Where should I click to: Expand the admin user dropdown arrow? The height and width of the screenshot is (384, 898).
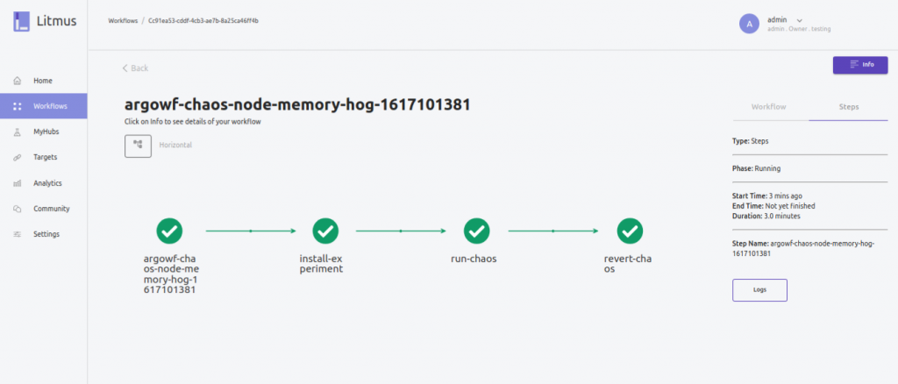coord(800,20)
